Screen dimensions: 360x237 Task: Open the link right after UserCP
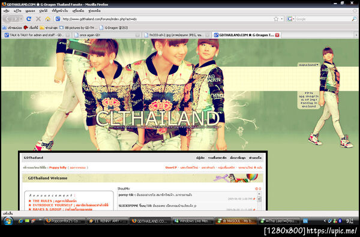click(189, 167)
